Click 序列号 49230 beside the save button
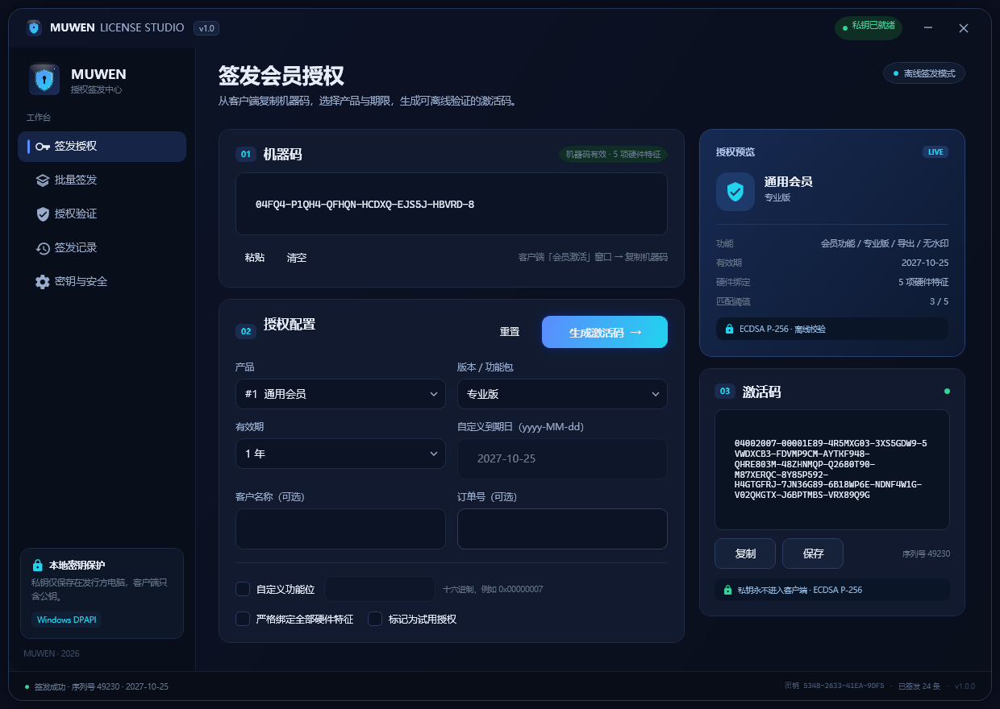 click(926, 554)
